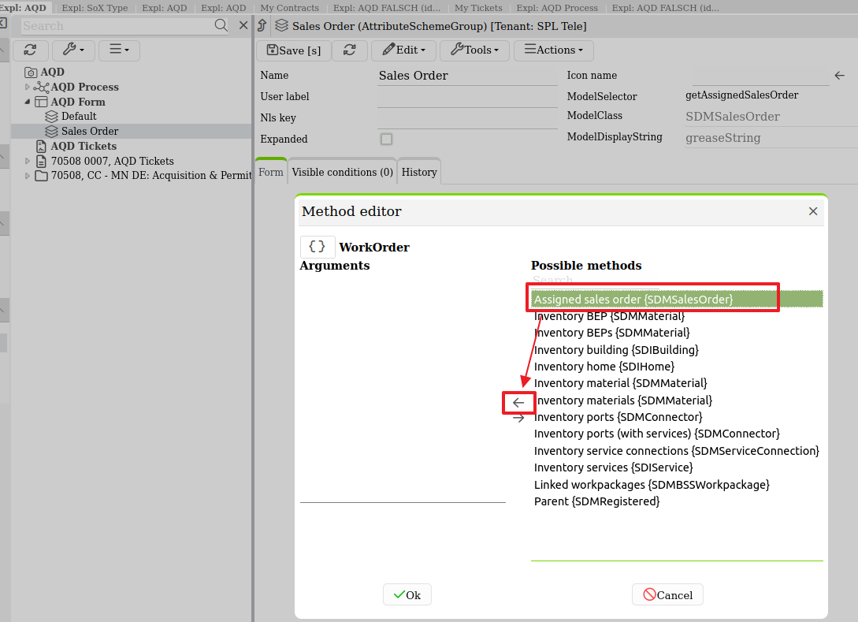Image resolution: width=858 pixels, height=622 pixels.
Task: Cancel the Method editor
Action: click(x=667, y=594)
